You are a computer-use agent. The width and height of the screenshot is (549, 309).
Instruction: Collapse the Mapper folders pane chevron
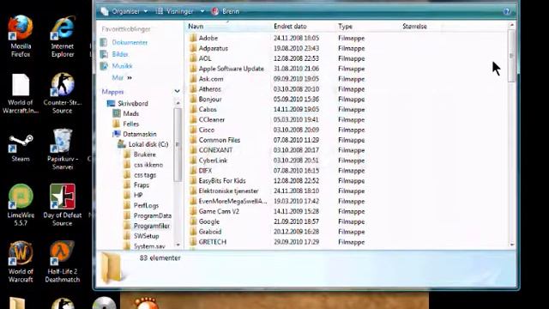pos(178,92)
